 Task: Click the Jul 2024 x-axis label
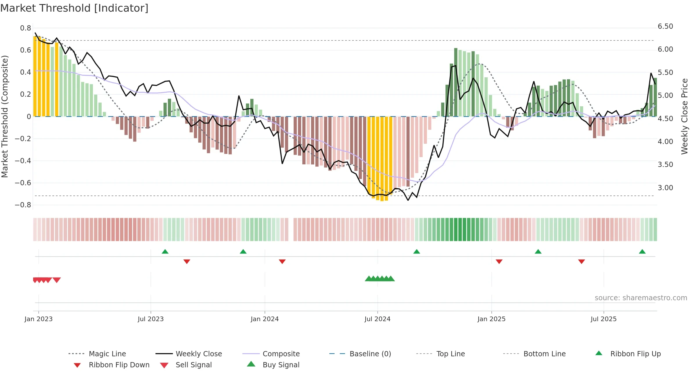[x=378, y=319]
